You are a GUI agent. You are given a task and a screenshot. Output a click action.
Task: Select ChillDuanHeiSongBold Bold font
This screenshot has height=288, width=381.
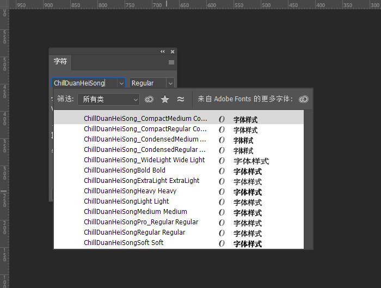tap(179, 170)
